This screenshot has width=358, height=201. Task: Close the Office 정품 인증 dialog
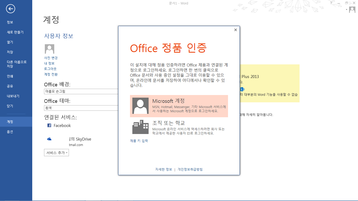click(x=235, y=30)
